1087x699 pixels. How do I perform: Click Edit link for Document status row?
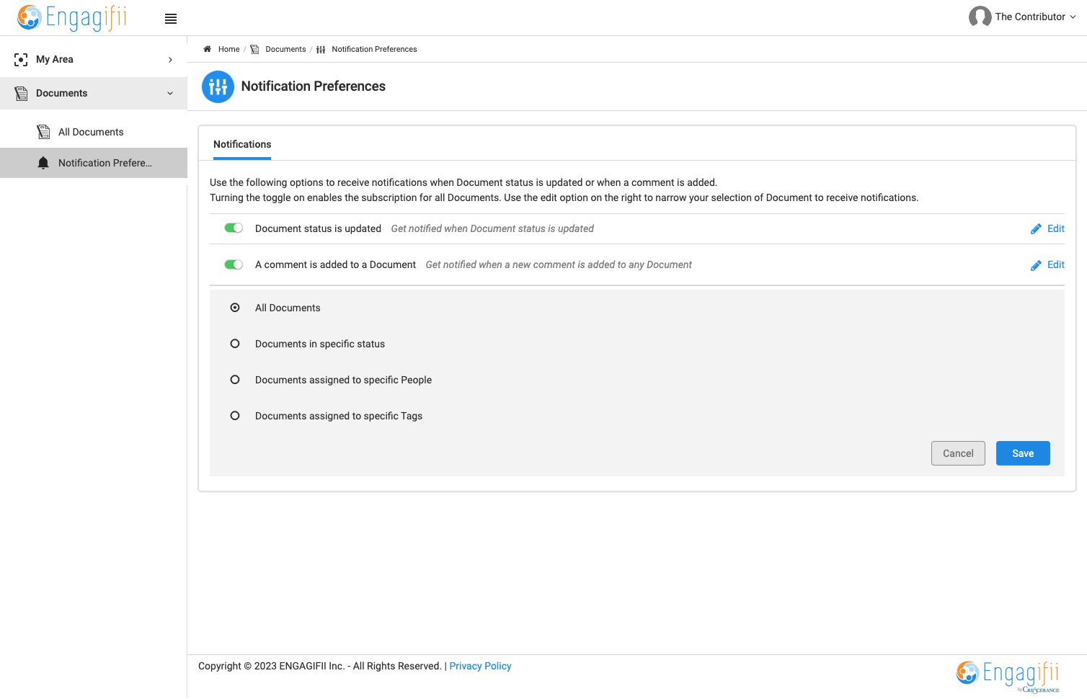(x=1056, y=228)
